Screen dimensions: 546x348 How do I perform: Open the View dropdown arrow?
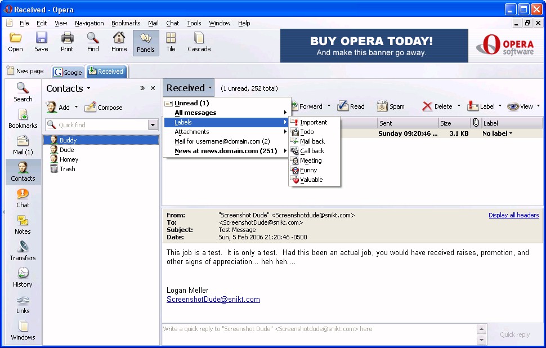click(x=538, y=106)
